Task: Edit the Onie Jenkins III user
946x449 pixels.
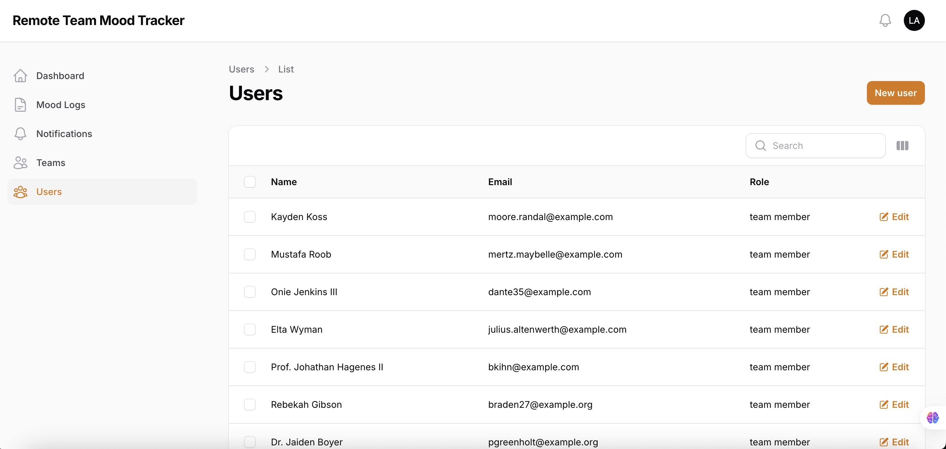Action: click(x=894, y=292)
